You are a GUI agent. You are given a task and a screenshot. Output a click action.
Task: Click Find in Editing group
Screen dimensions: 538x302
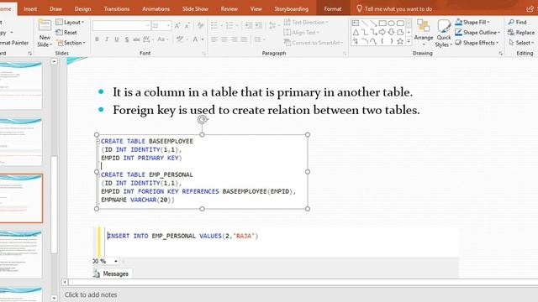pos(518,23)
